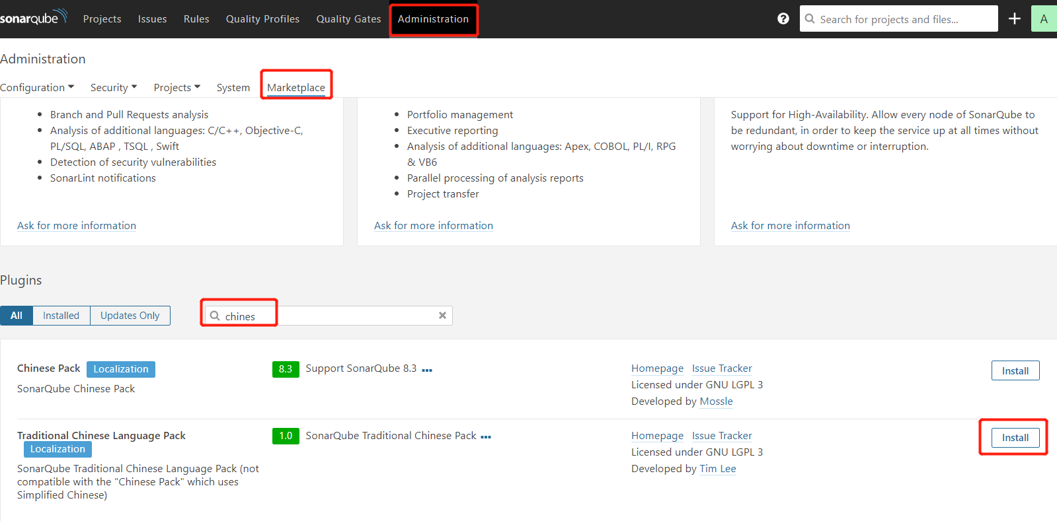Click 'Detection of security vulnerabilities' bullet text
The image size is (1057, 521).
coord(133,162)
